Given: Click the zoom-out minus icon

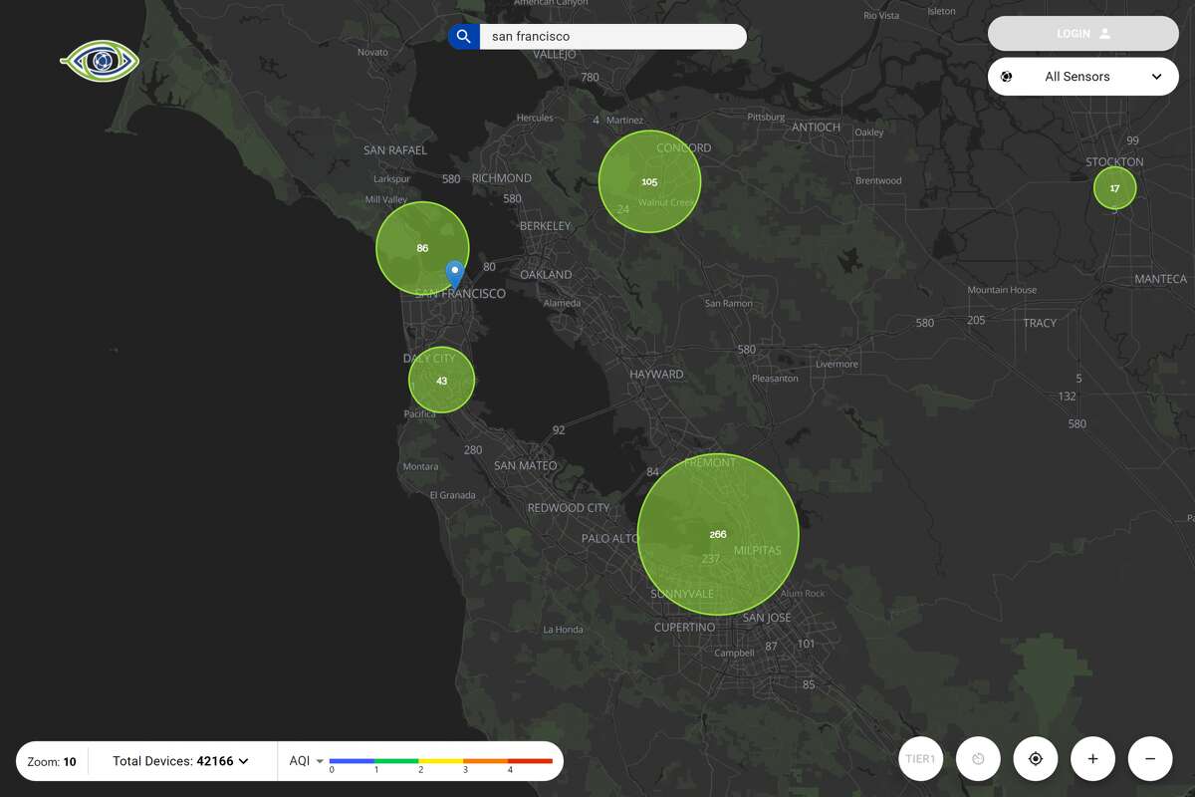Looking at the screenshot, I should pyautogui.click(x=1150, y=758).
